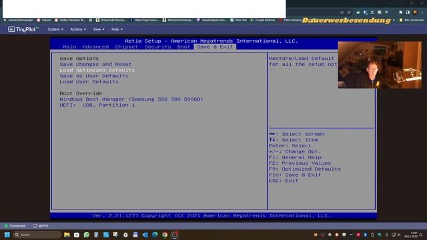Switch to the Main BIOS tab

click(69, 47)
